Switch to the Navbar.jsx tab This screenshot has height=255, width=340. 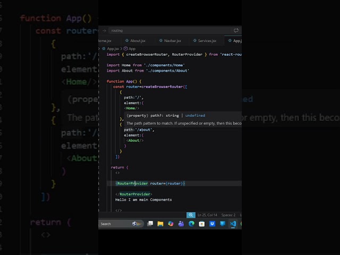170,41
